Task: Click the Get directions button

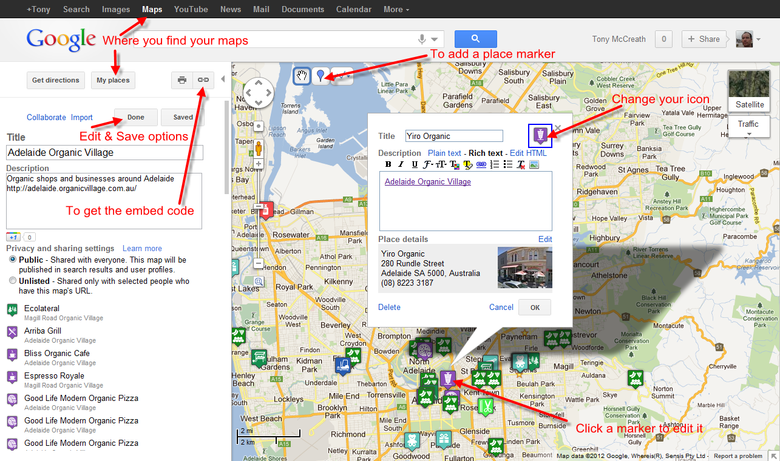Action: (56, 80)
